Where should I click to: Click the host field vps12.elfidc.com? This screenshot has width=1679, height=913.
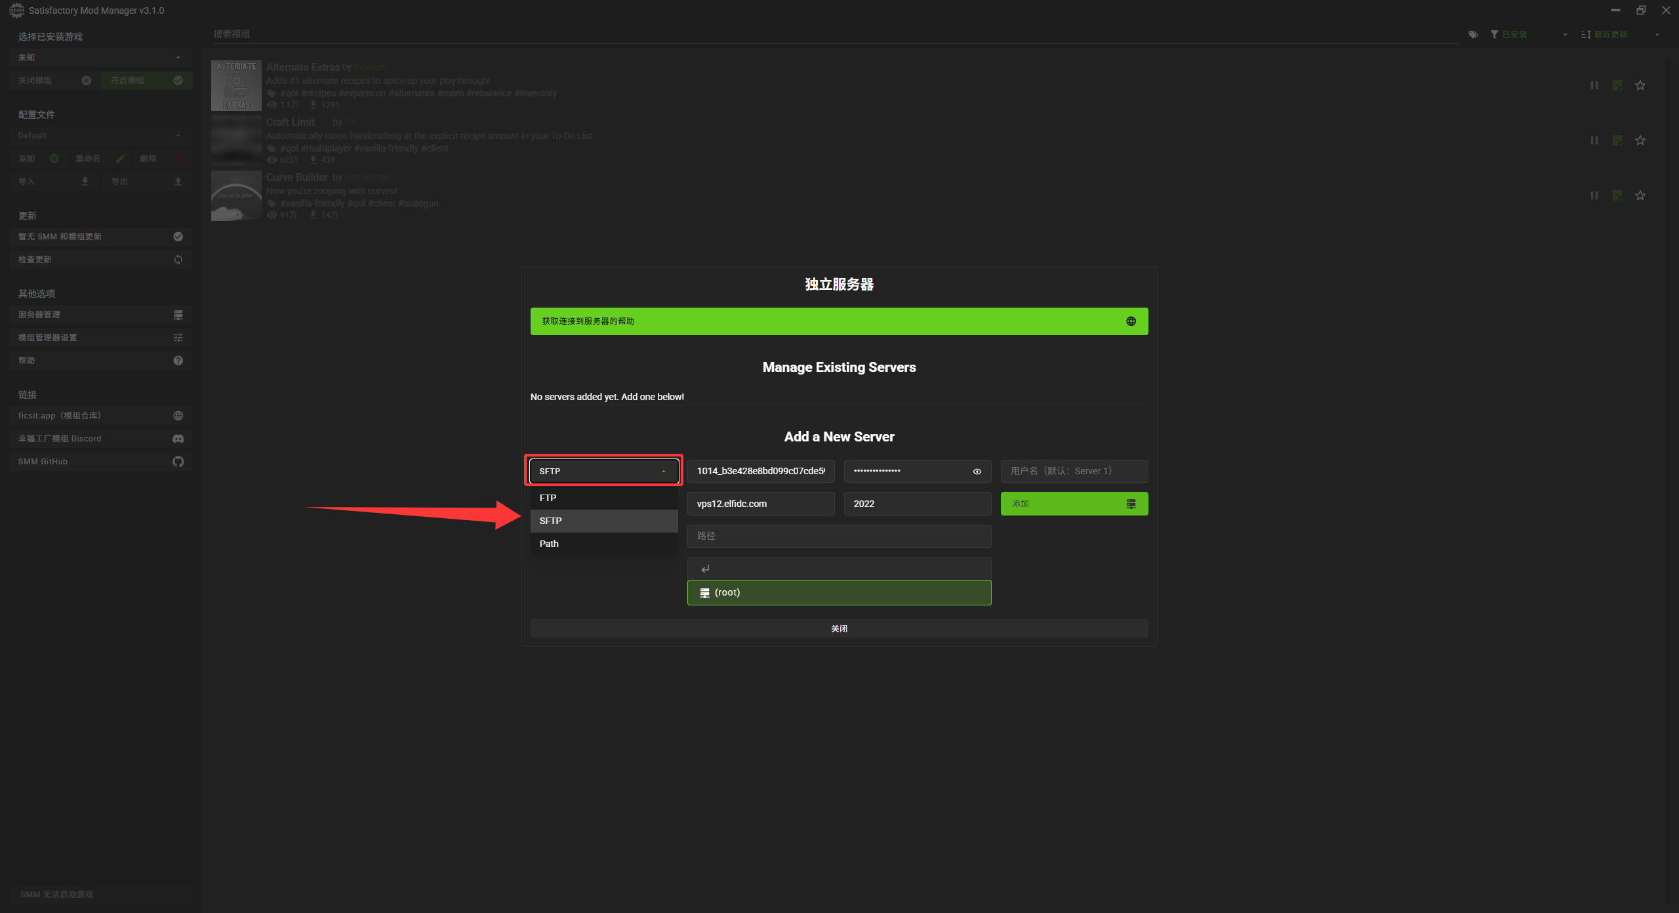coord(761,504)
